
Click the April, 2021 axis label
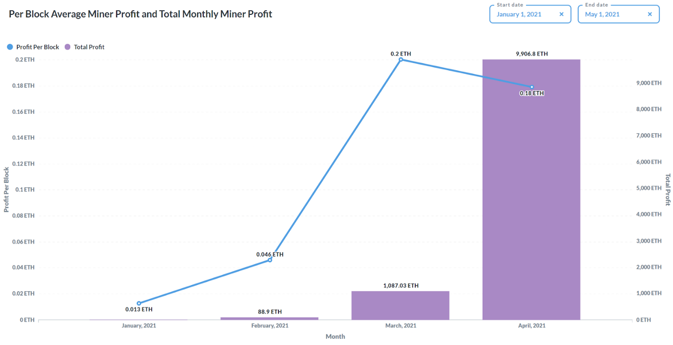tap(531, 326)
